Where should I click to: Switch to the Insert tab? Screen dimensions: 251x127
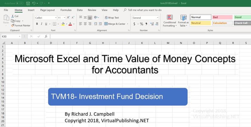(31, 10)
